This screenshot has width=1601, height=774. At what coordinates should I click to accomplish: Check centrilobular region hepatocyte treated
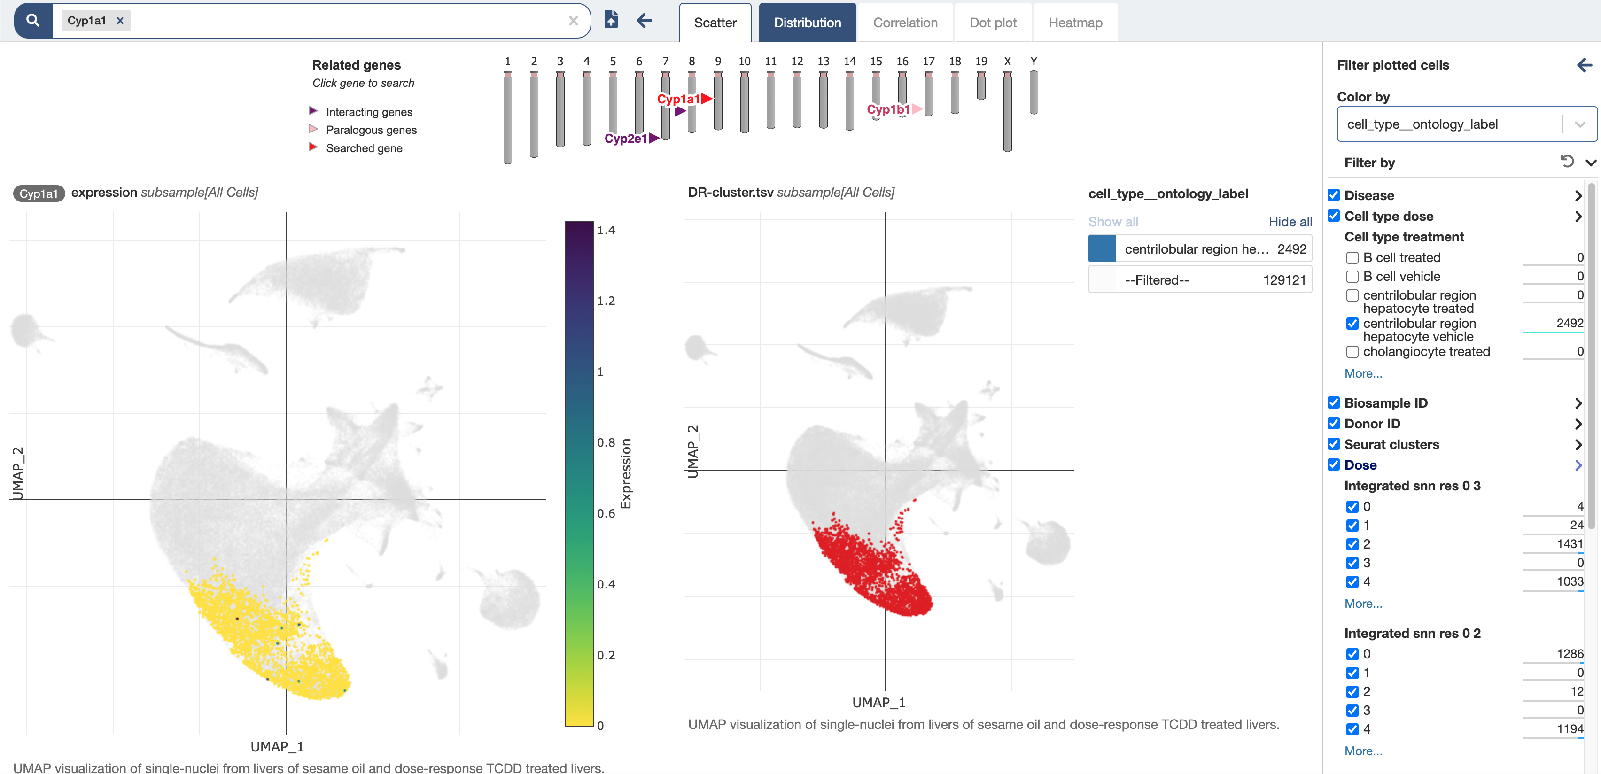point(1352,296)
